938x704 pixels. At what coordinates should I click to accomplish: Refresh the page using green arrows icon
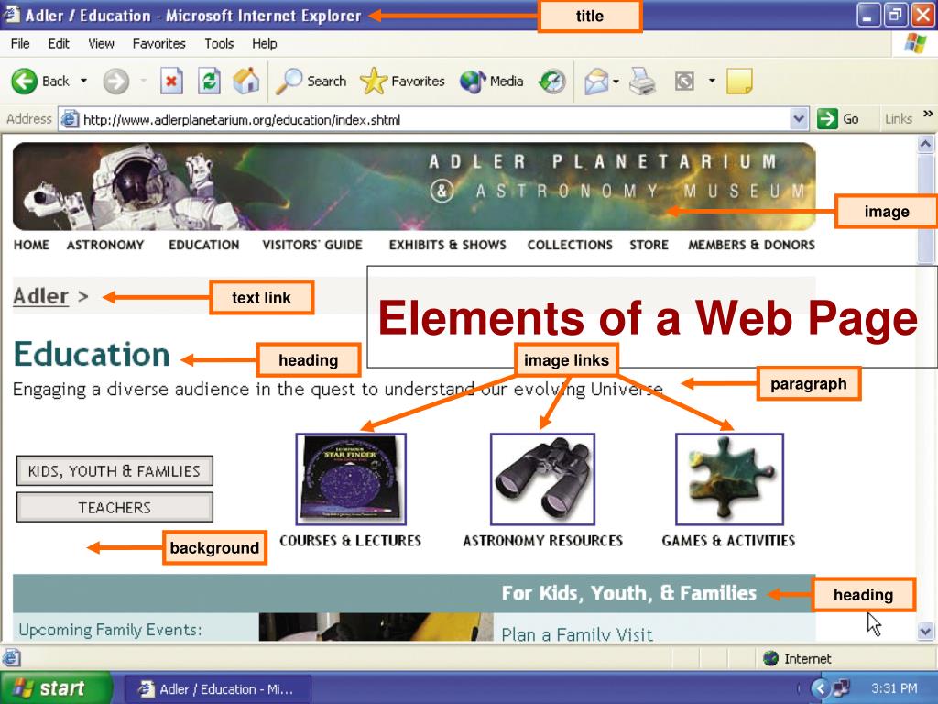click(209, 81)
